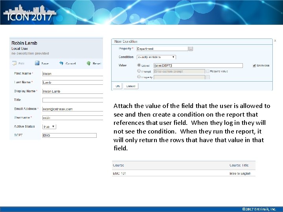Select the Property value radio button
Viewport: 283px width, 212px height.
[x=139, y=77]
